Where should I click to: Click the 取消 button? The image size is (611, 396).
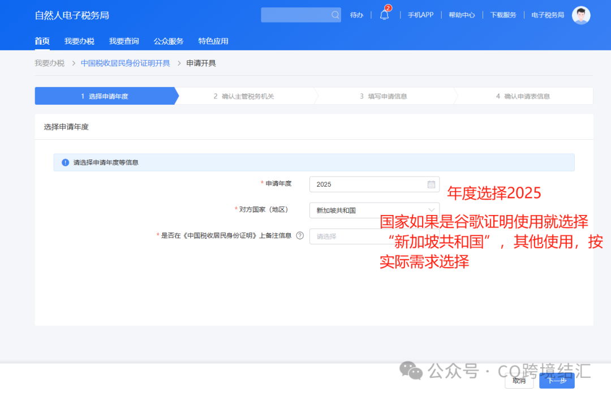519,381
